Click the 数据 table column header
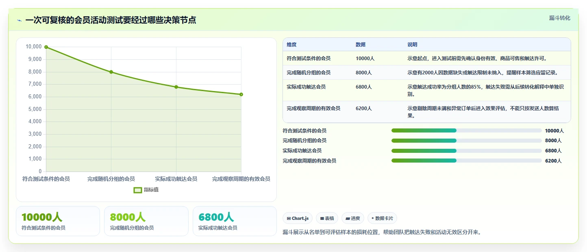The image size is (587, 252). coord(361,45)
